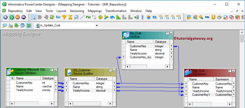Select the Filter transformation funnel icon
The height and width of the screenshot is (108, 245).
click(64, 17)
